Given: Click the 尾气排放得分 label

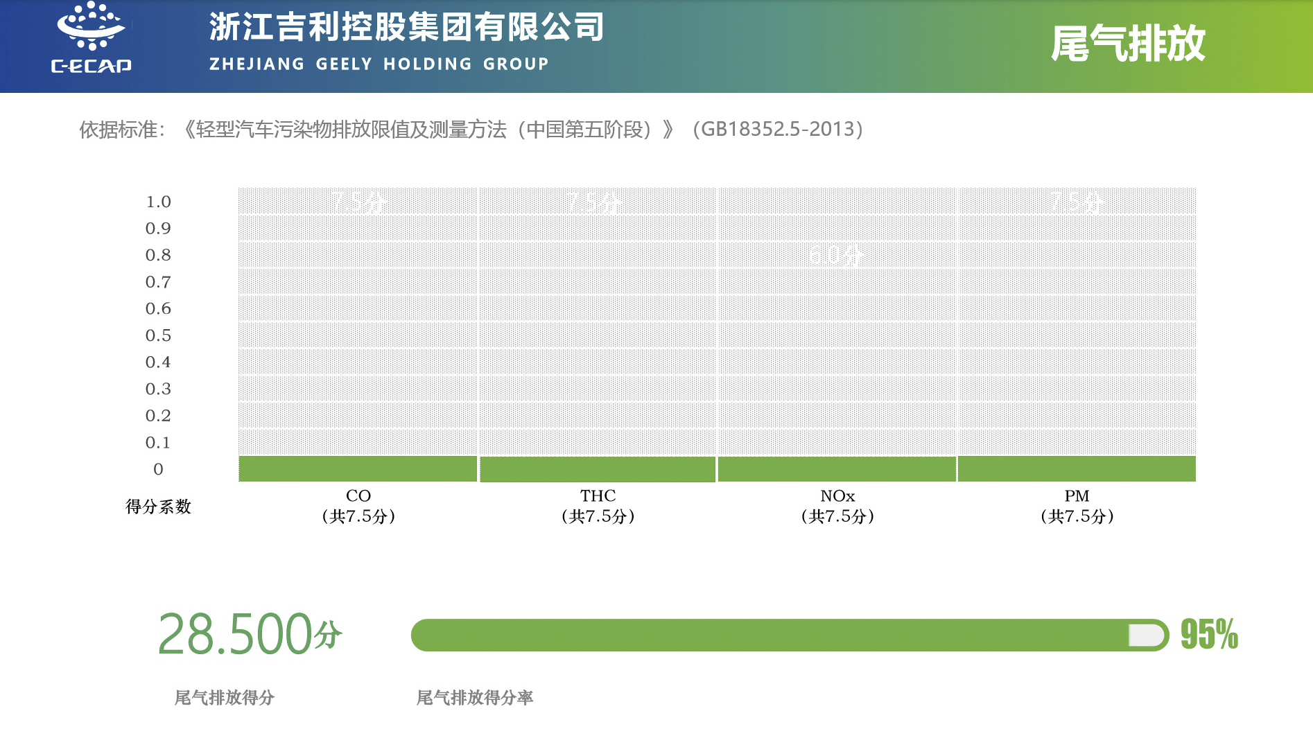Looking at the screenshot, I should click(224, 698).
